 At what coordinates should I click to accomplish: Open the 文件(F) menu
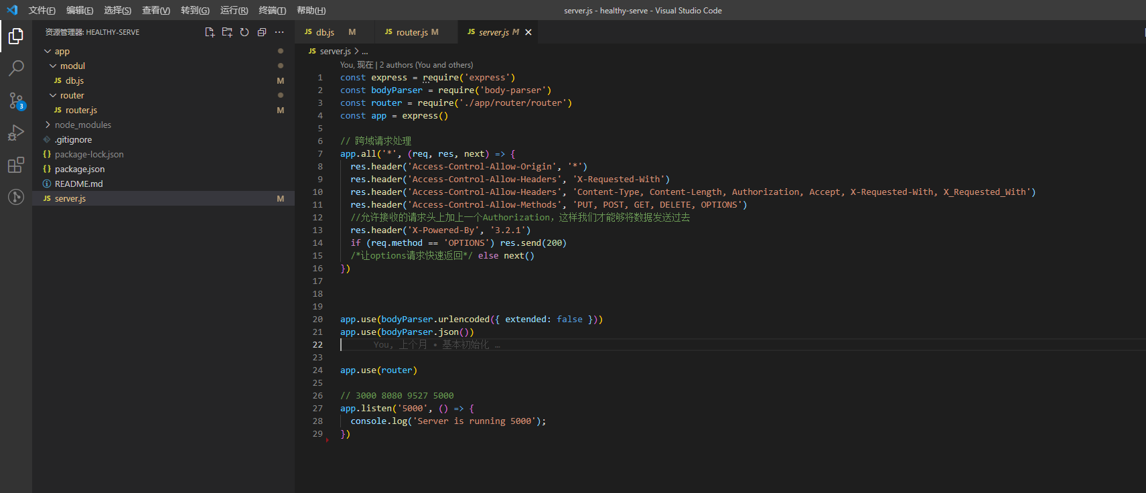42,10
